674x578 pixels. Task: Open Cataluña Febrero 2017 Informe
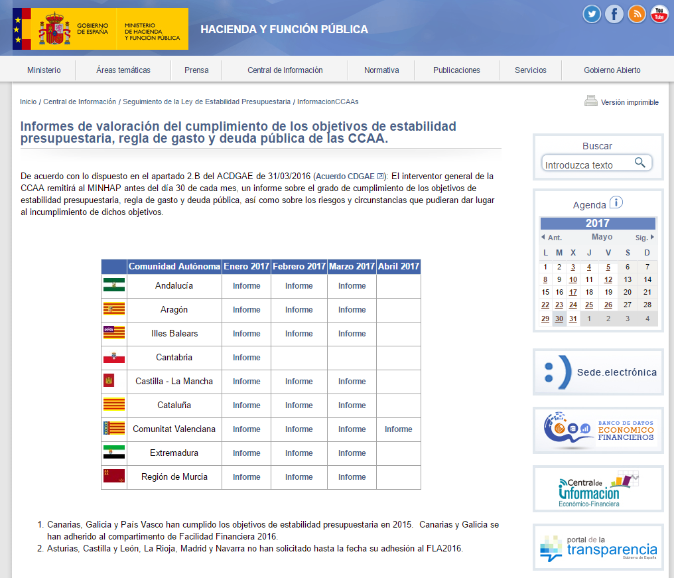point(299,405)
